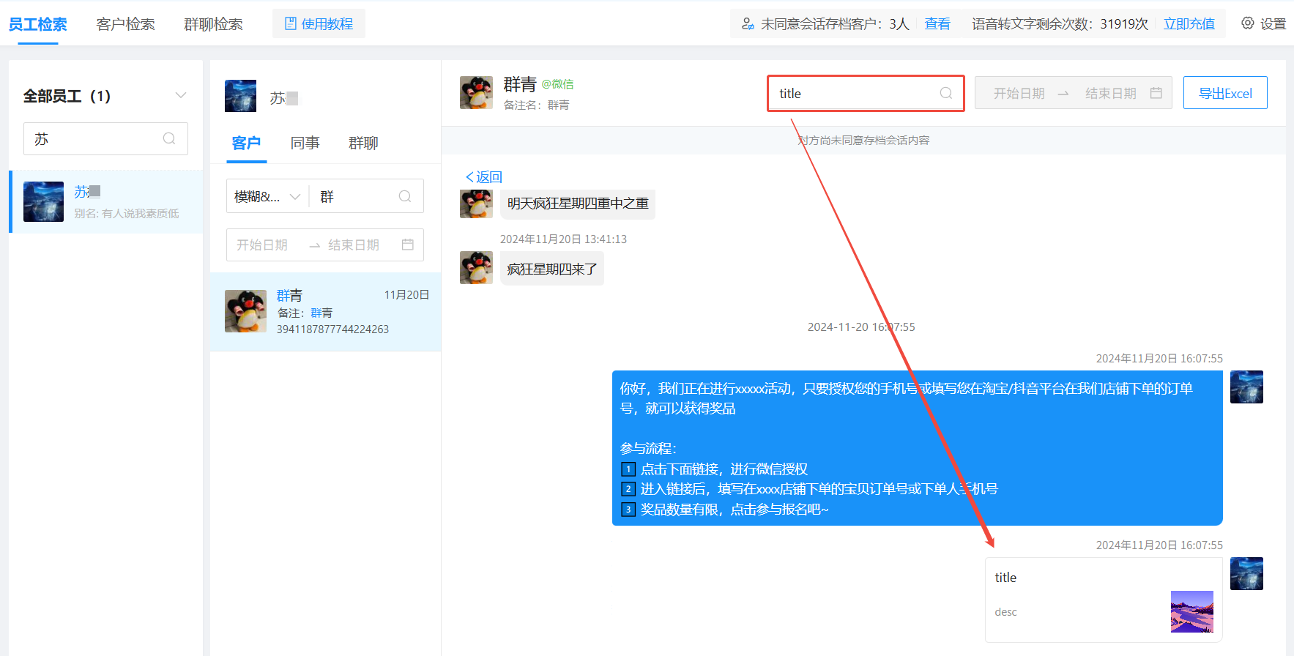Click the 返回 back link
This screenshot has width=1294, height=656.
tap(484, 177)
